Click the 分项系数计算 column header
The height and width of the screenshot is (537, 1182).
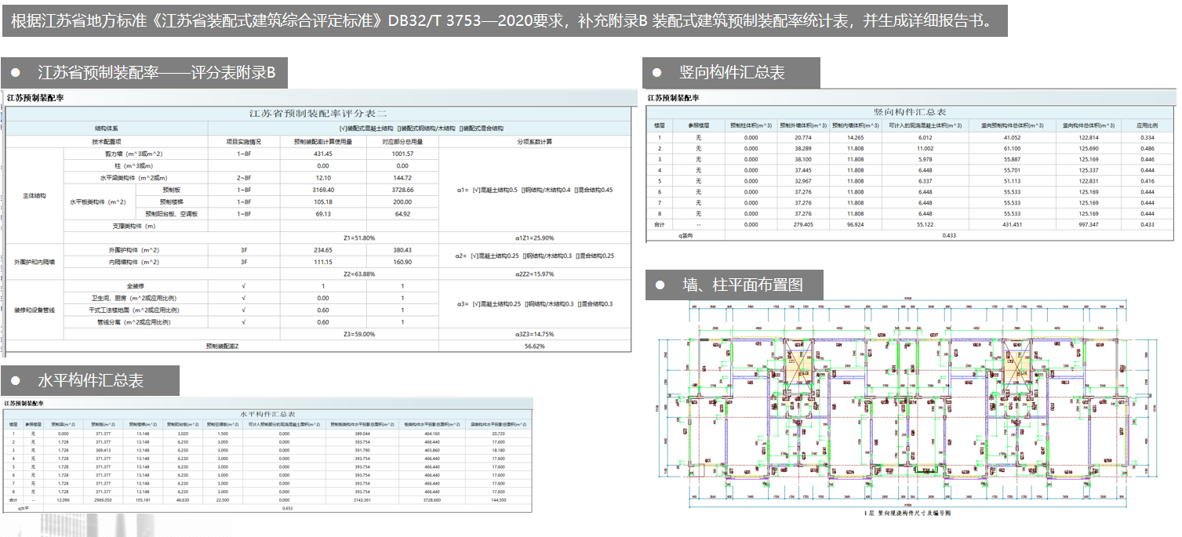pos(535,142)
